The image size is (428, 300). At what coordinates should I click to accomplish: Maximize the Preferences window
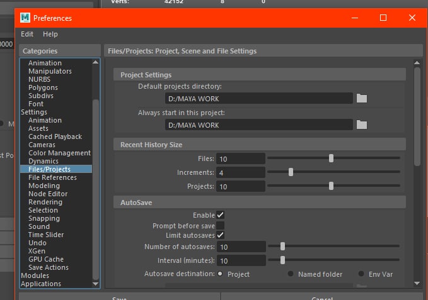(x=383, y=18)
